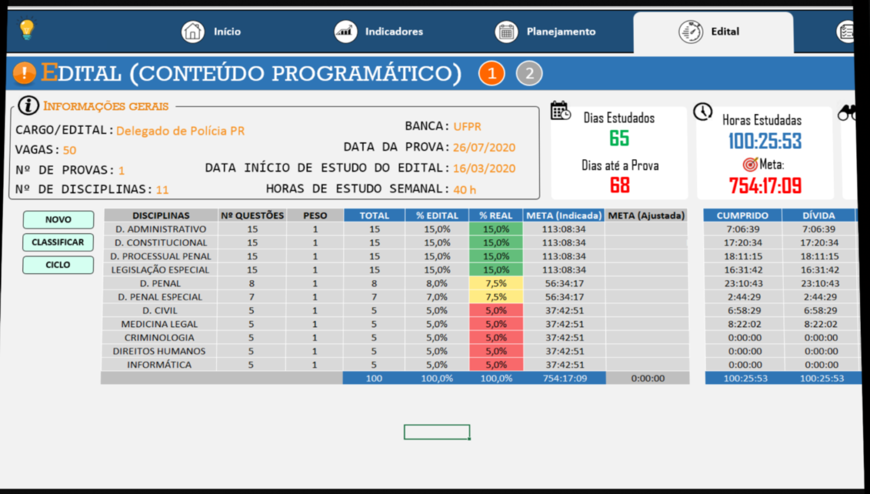Click the partially visible checklist icon top right
This screenshot has height=494, width=870.
click(845, 32)
